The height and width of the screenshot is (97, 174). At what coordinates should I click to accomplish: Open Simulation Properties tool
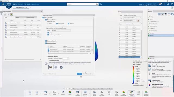tap(146, 93)
